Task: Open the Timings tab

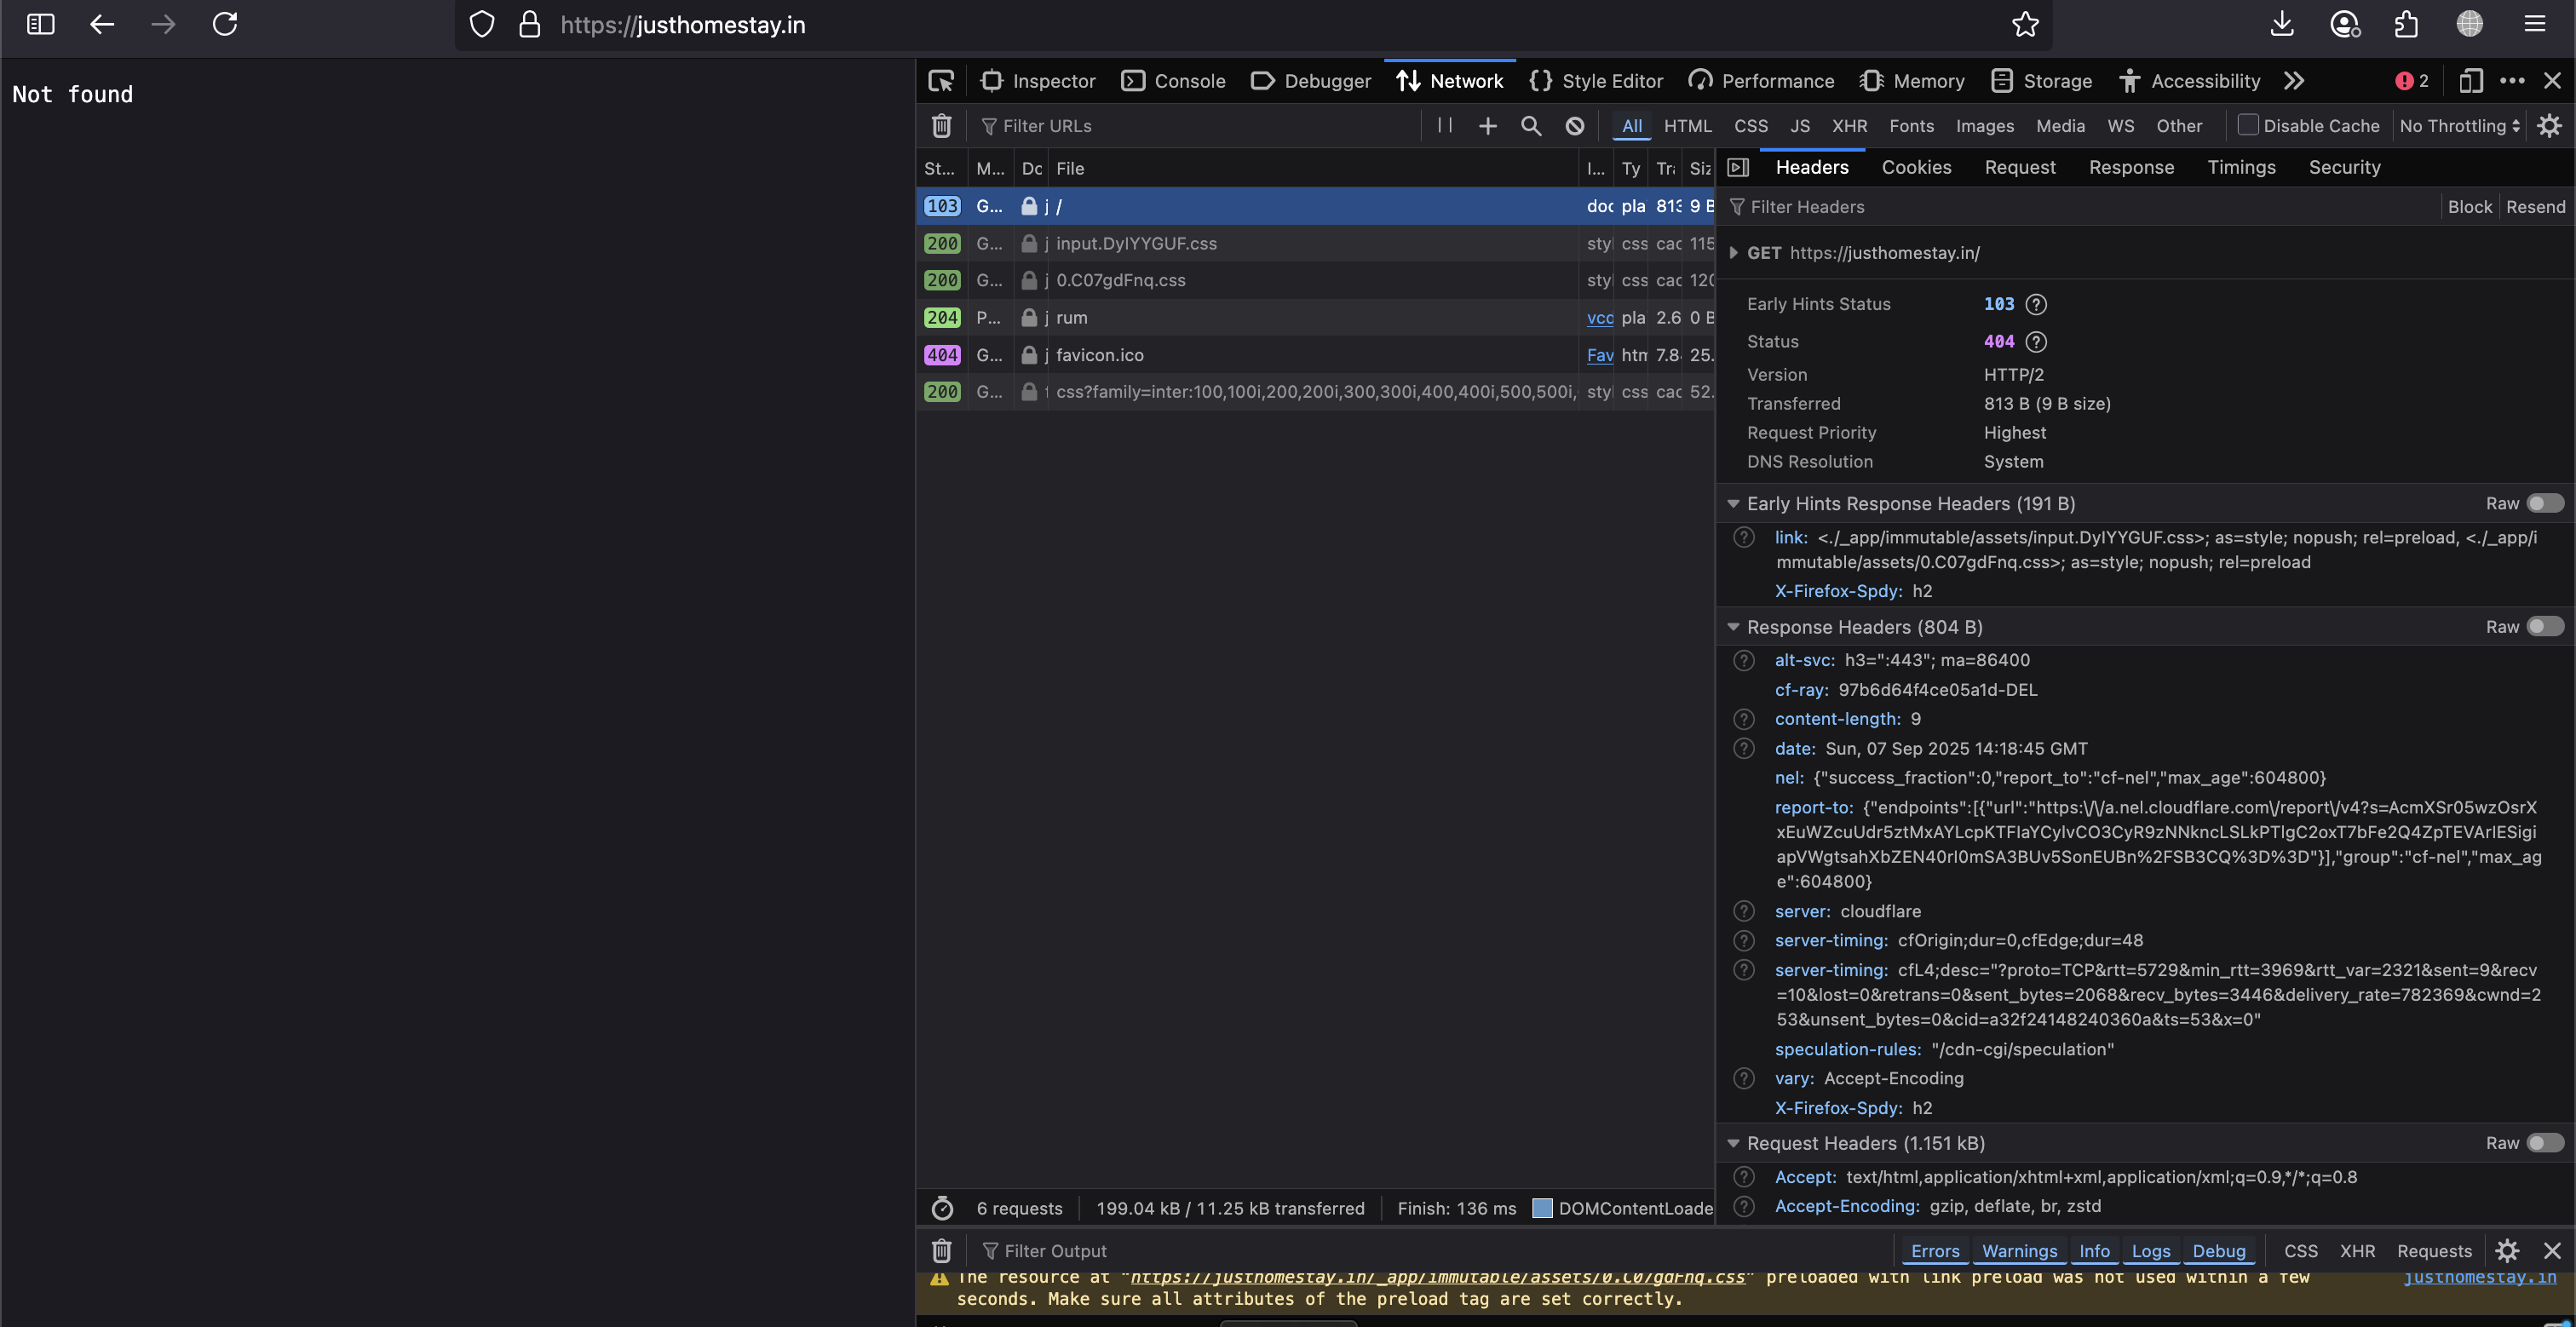Action: point(2241,167)
